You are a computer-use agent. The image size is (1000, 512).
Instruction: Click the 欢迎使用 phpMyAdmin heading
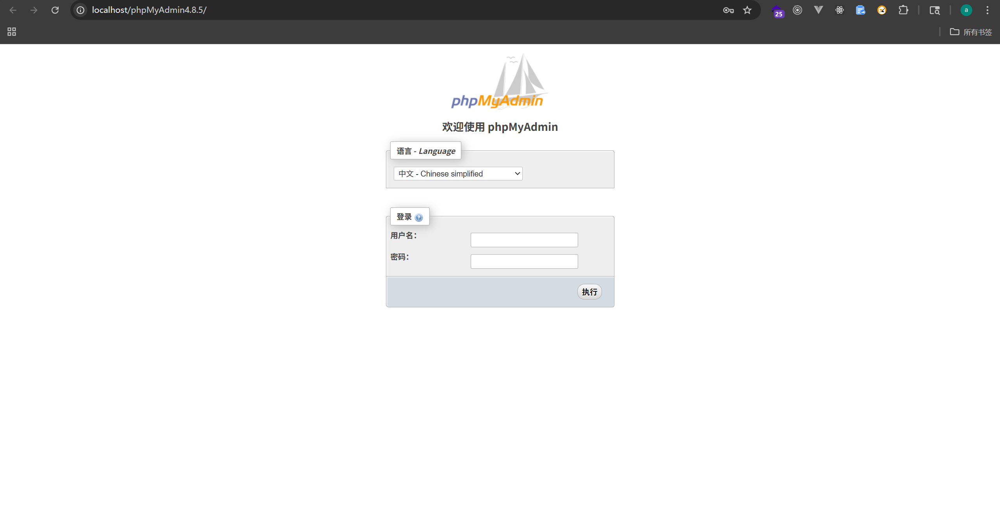click(500, 127)
